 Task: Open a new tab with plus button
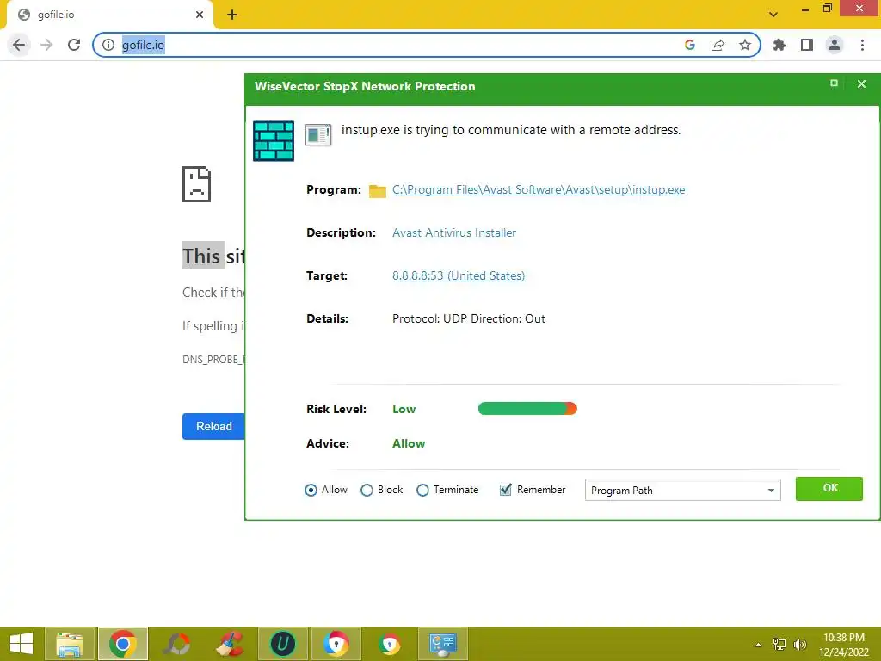point(232,15)
